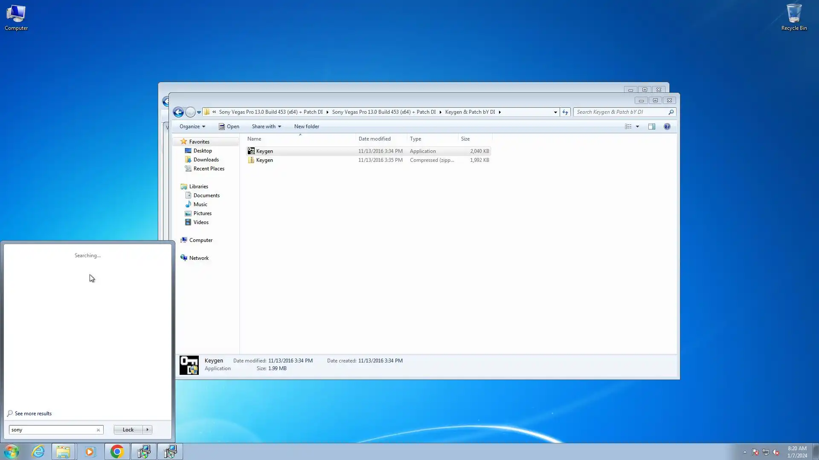Image resolution: width=819 pixels, height=460 pixels.
Task: Open the Explorer help icon
Action: pos(667,126)
